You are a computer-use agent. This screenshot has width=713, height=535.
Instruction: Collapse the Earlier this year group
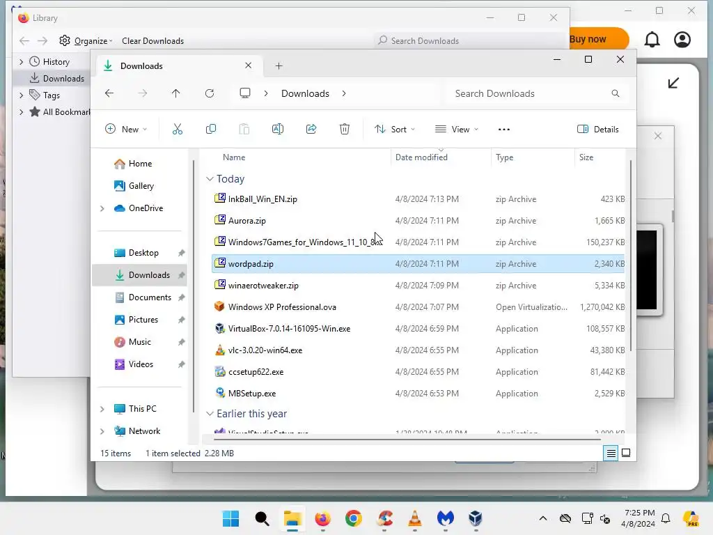point(210,414)
